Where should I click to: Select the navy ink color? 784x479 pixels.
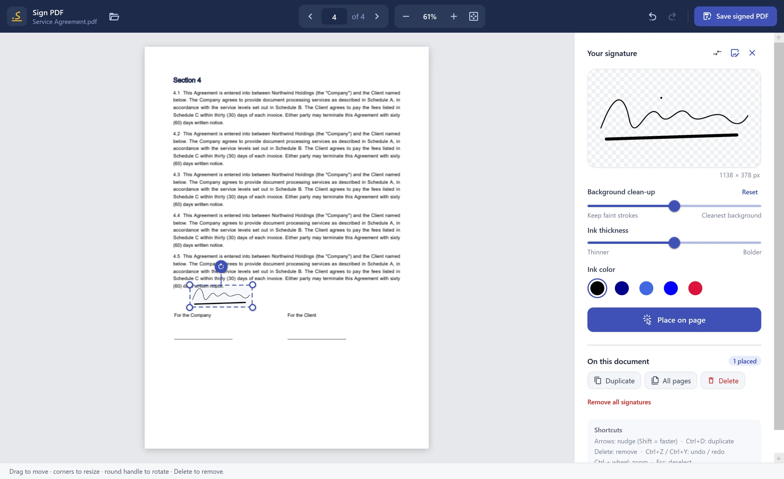tap(622, 288)
